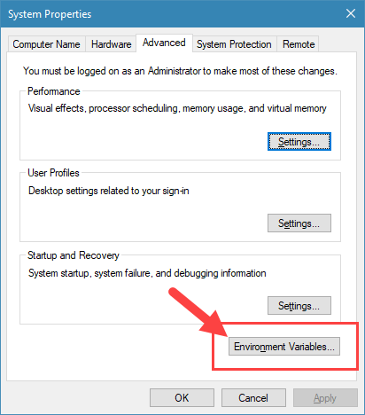Dismiss the dialog with Cancel
The width and height of the screenshot is (365, 415).
[x=253, y=398]
